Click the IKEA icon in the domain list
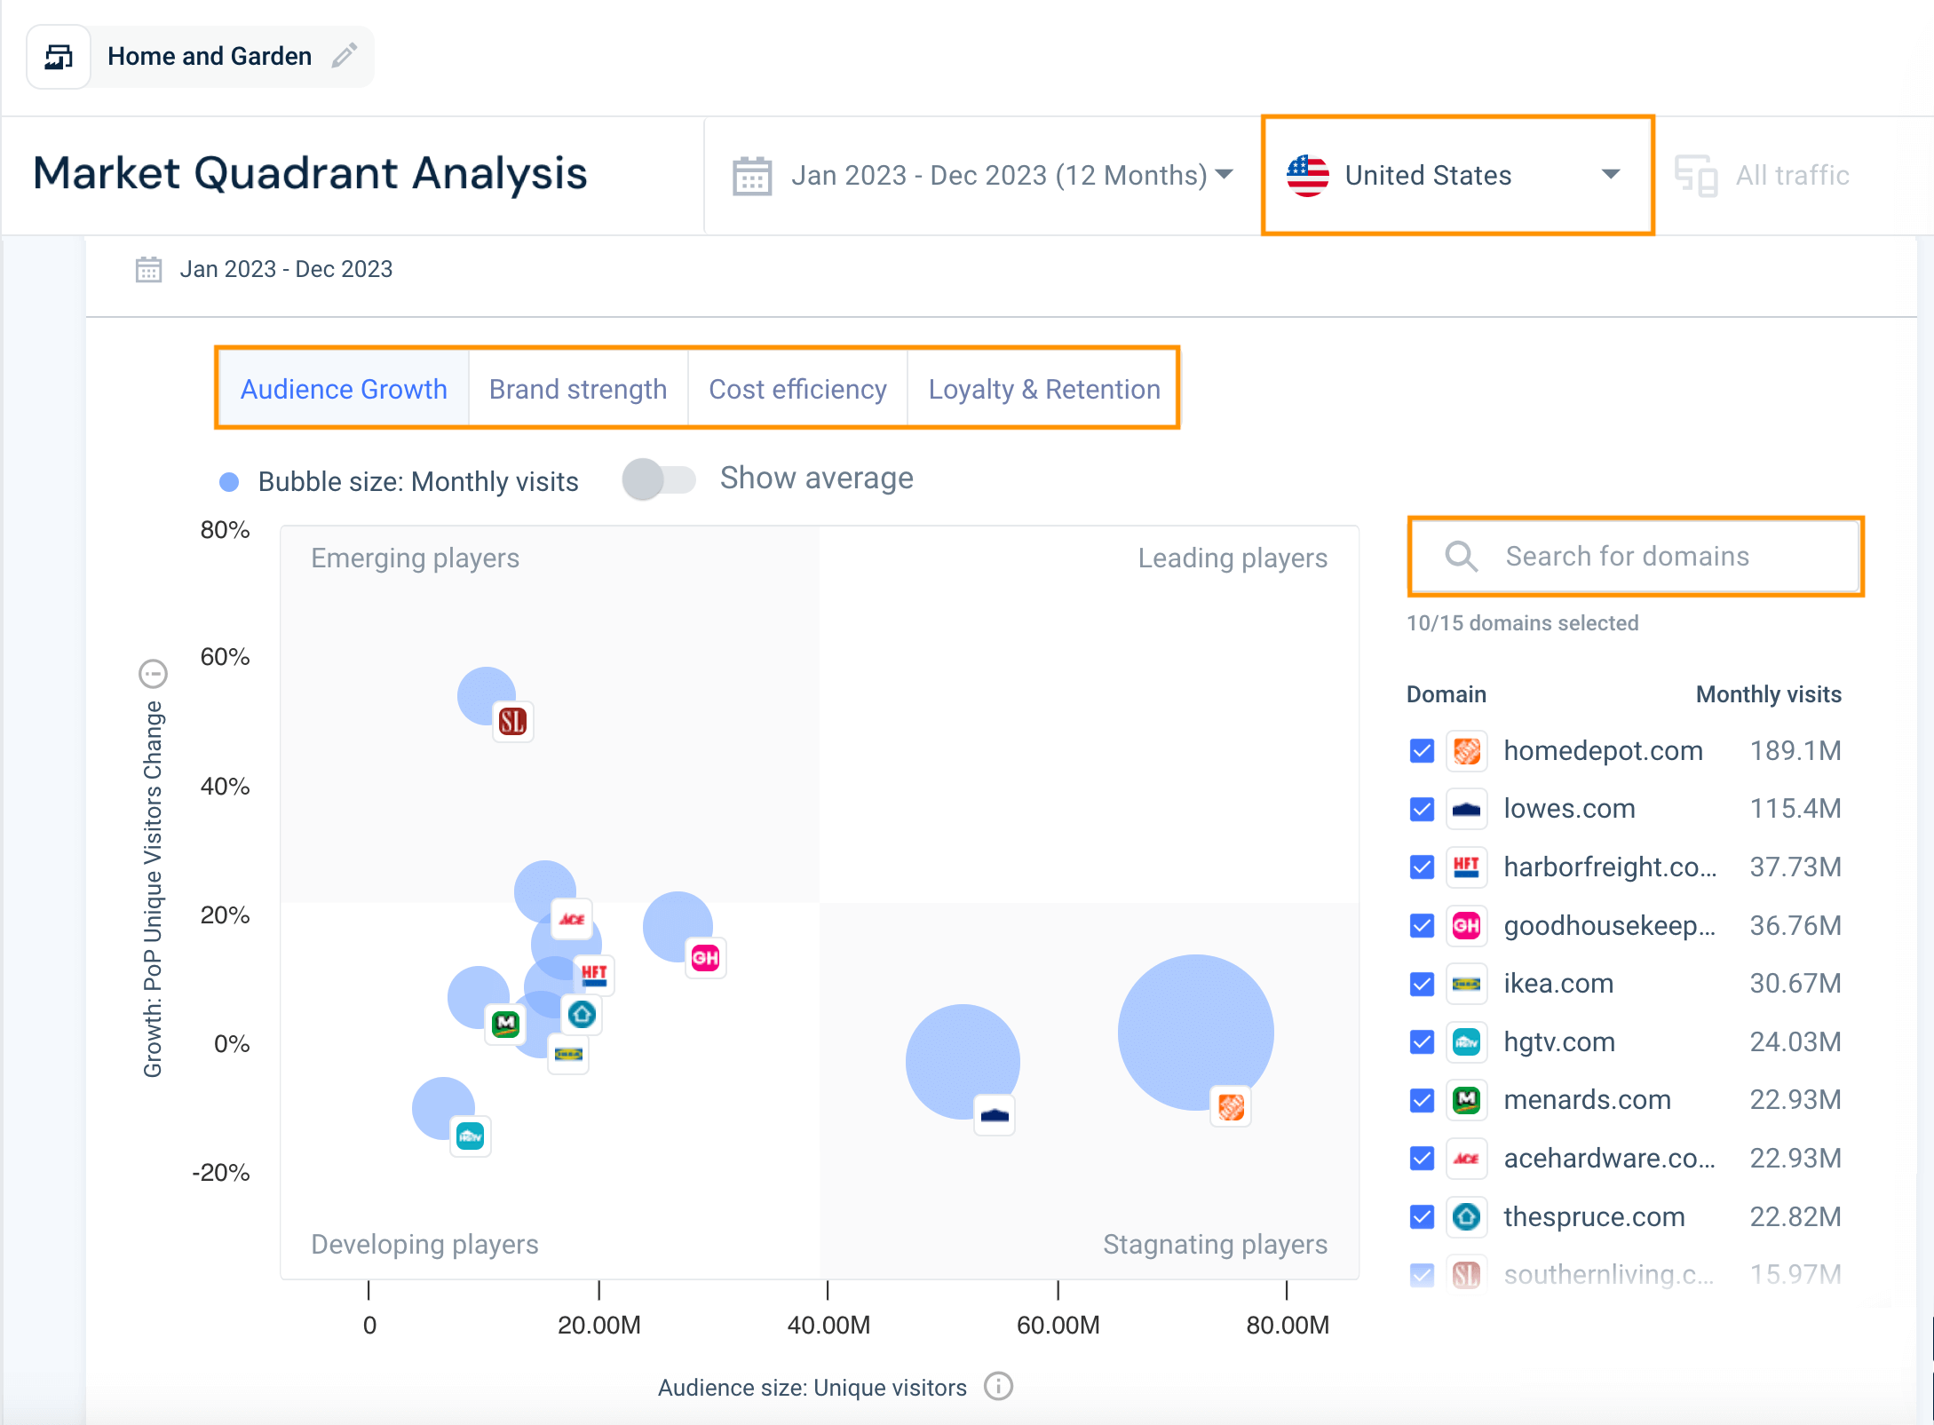The height and width of the screenshot is (1425, 1934). pos(1466,984)
